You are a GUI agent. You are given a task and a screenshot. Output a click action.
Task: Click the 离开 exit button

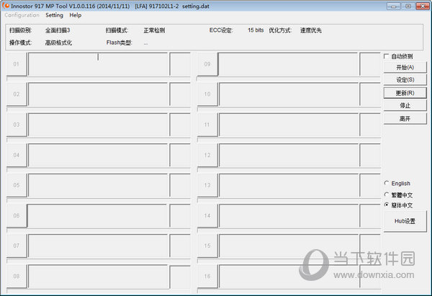(405, 119)
